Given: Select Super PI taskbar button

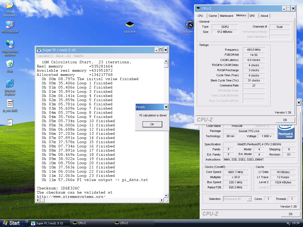Looking at the screenshot, I should point(49,223).
